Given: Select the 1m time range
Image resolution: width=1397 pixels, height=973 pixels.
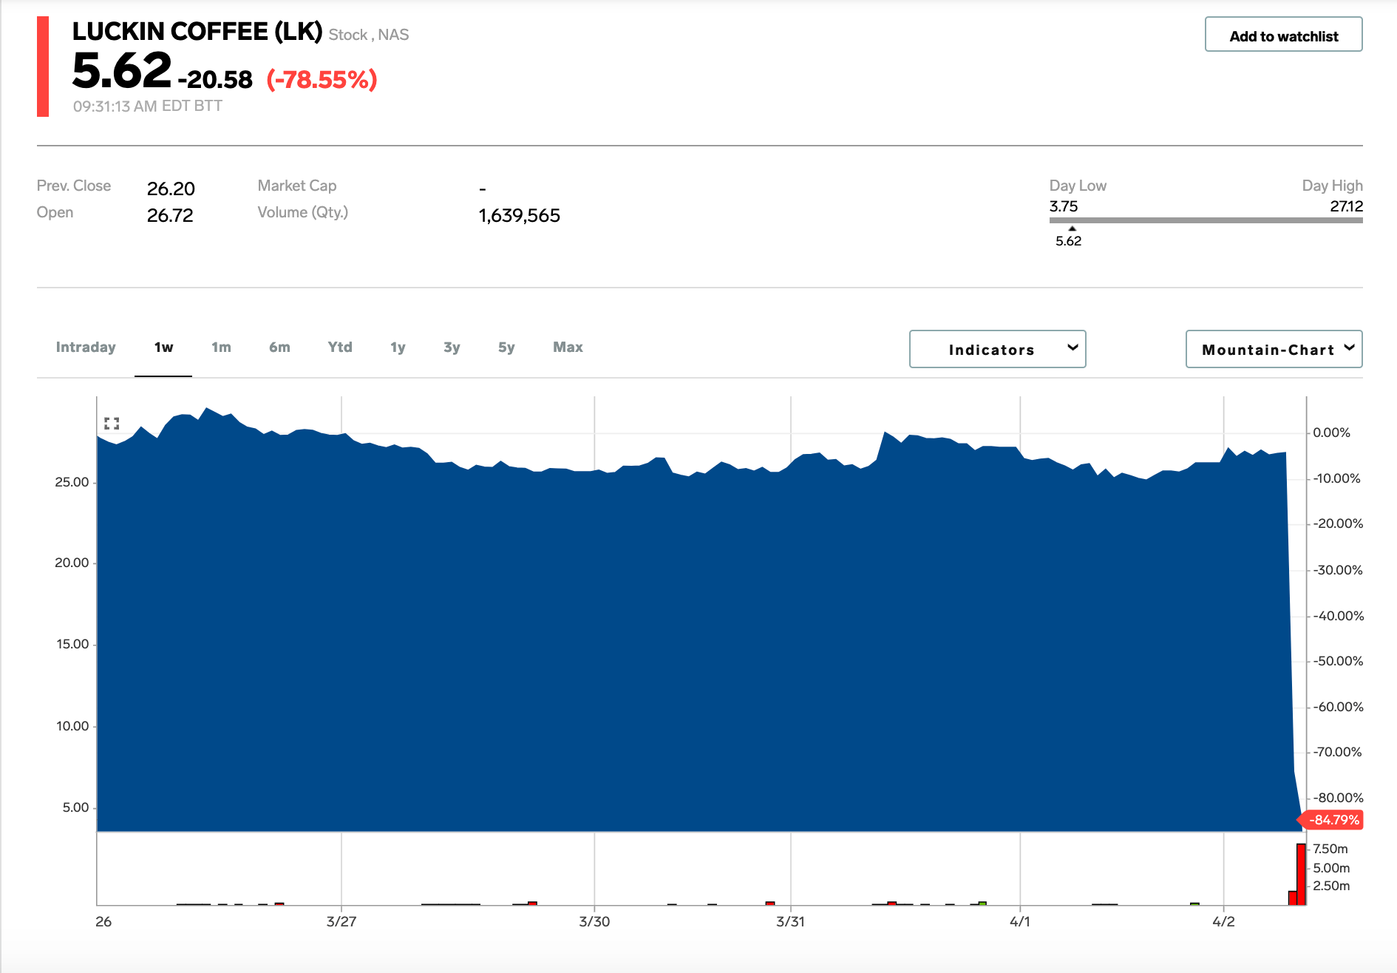Looking at the screenshot, I should coord(221,347).
